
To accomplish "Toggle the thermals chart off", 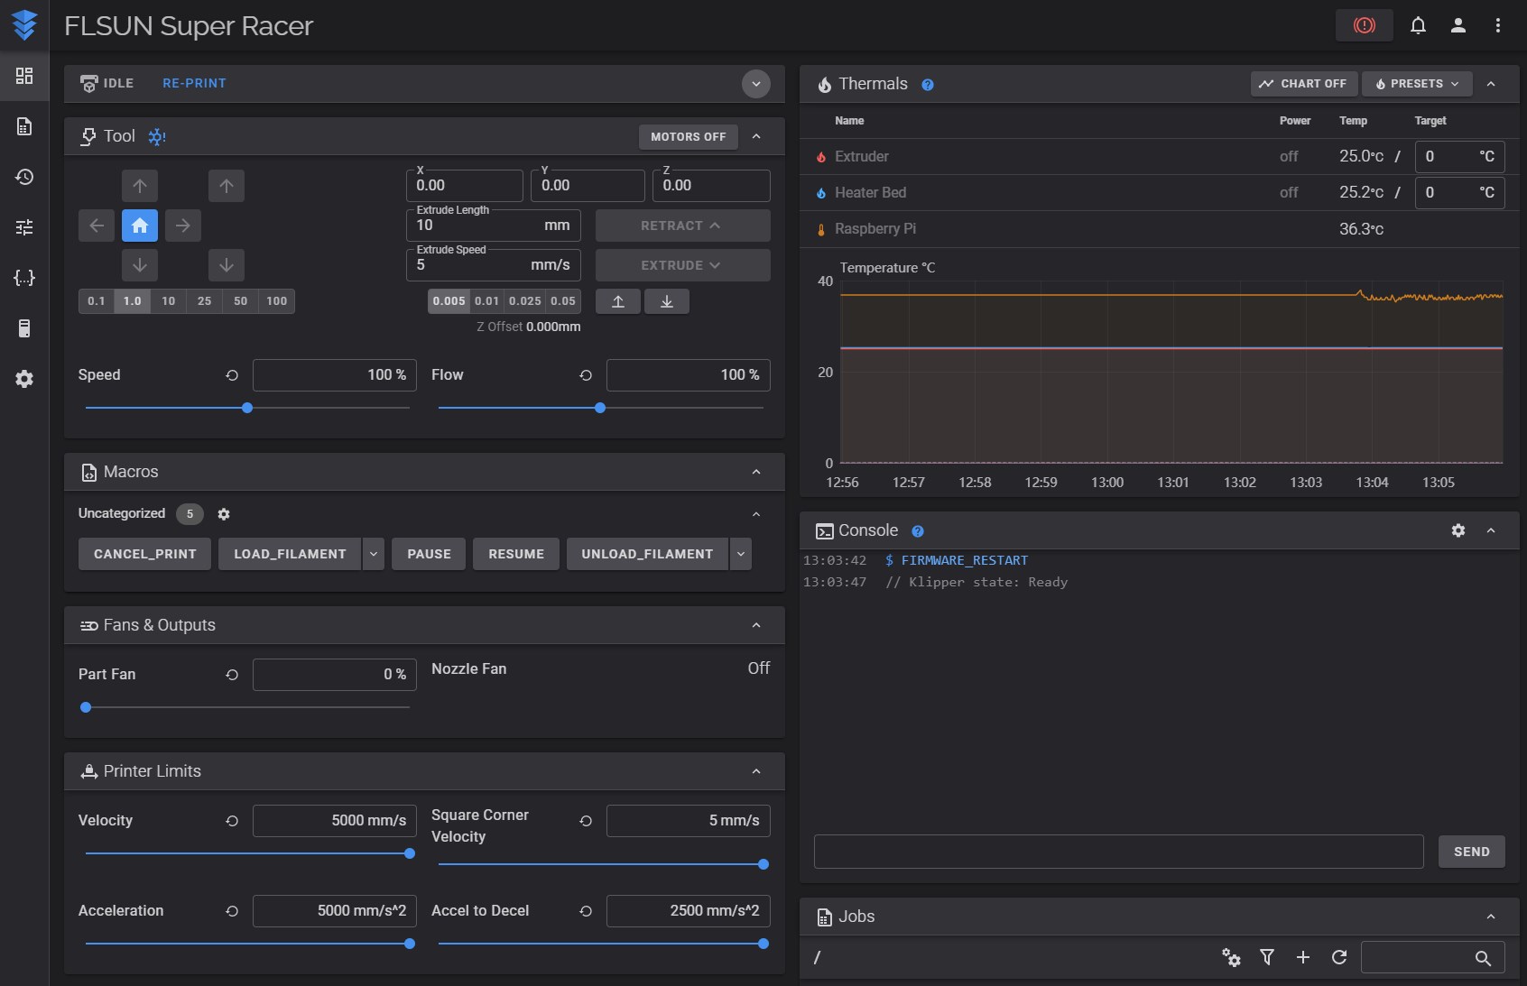I will pos(1302,84).
